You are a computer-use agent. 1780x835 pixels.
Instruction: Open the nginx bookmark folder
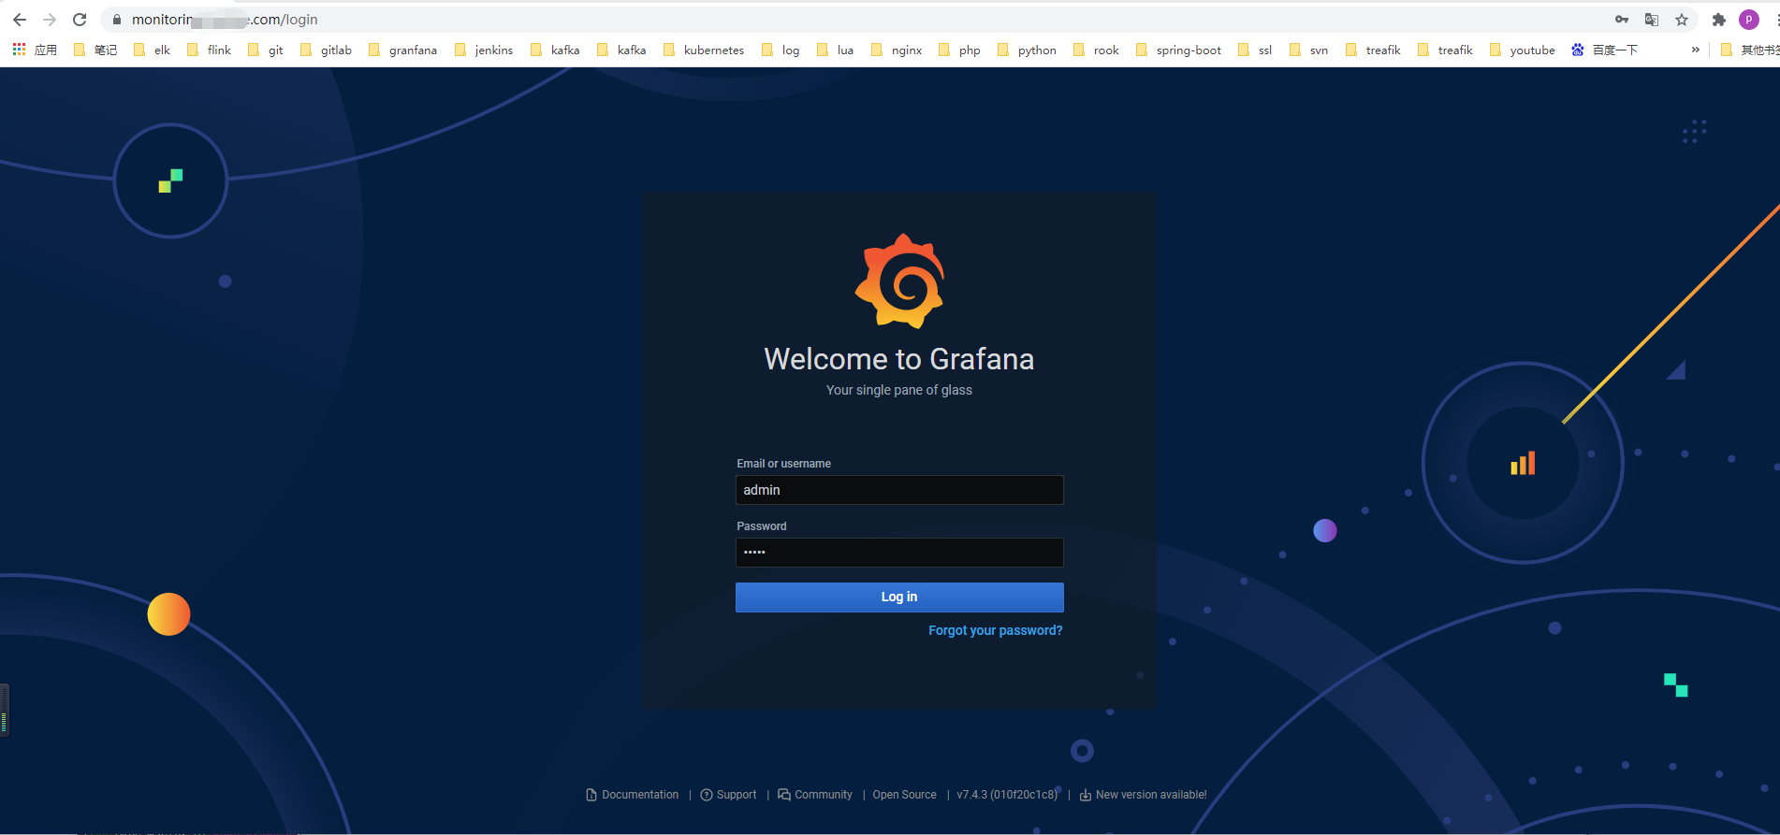pos(897,50)
